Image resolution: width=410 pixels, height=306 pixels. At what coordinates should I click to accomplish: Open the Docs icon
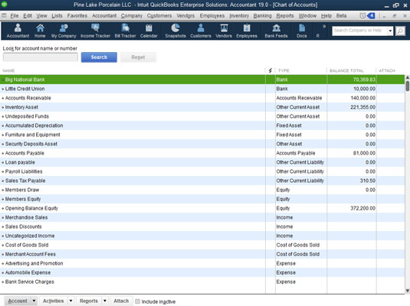click(301, 31)
